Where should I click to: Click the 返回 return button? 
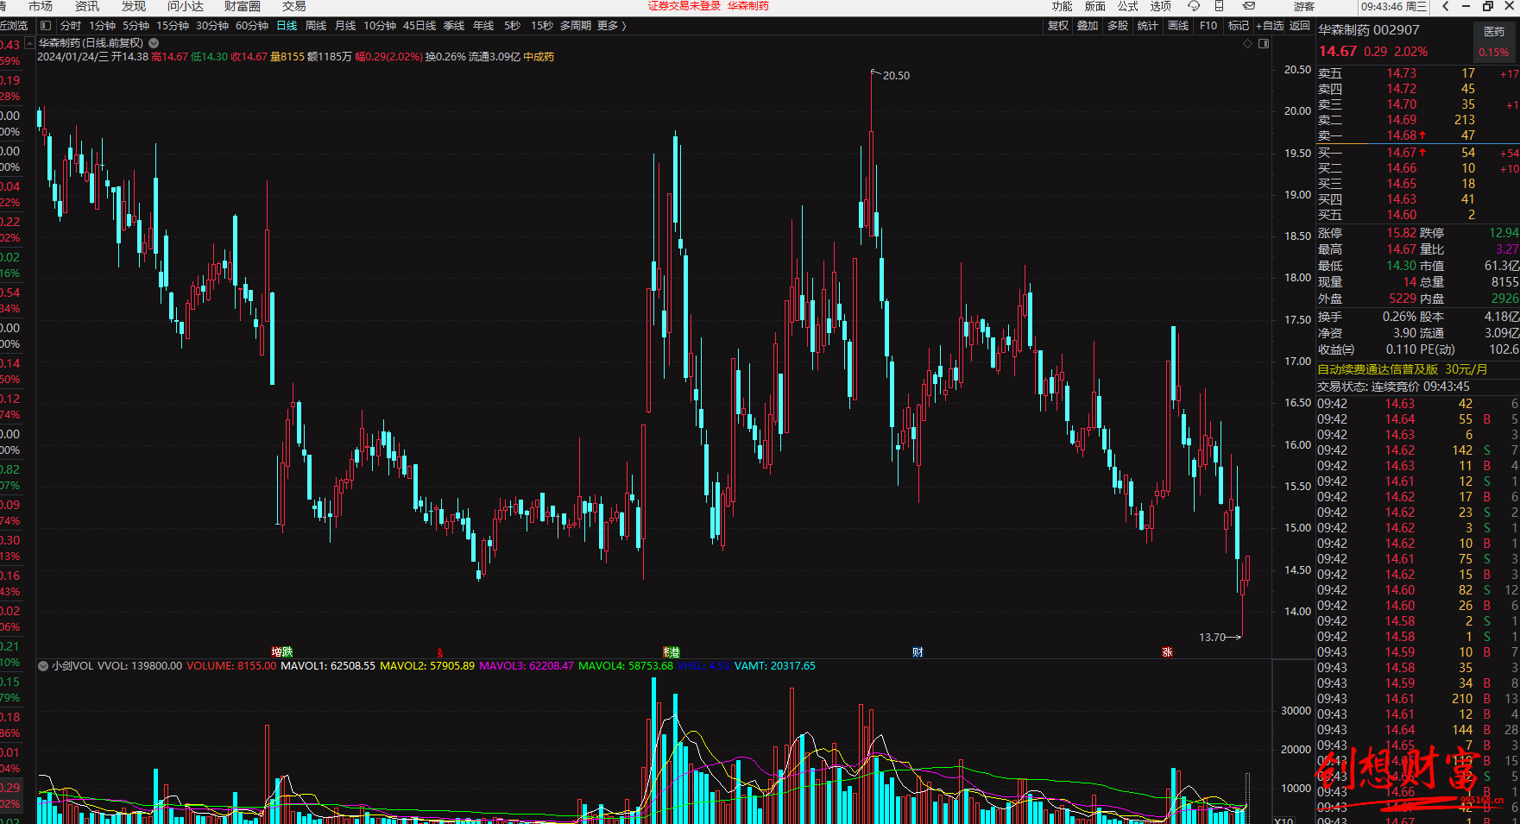[1300, 26]
